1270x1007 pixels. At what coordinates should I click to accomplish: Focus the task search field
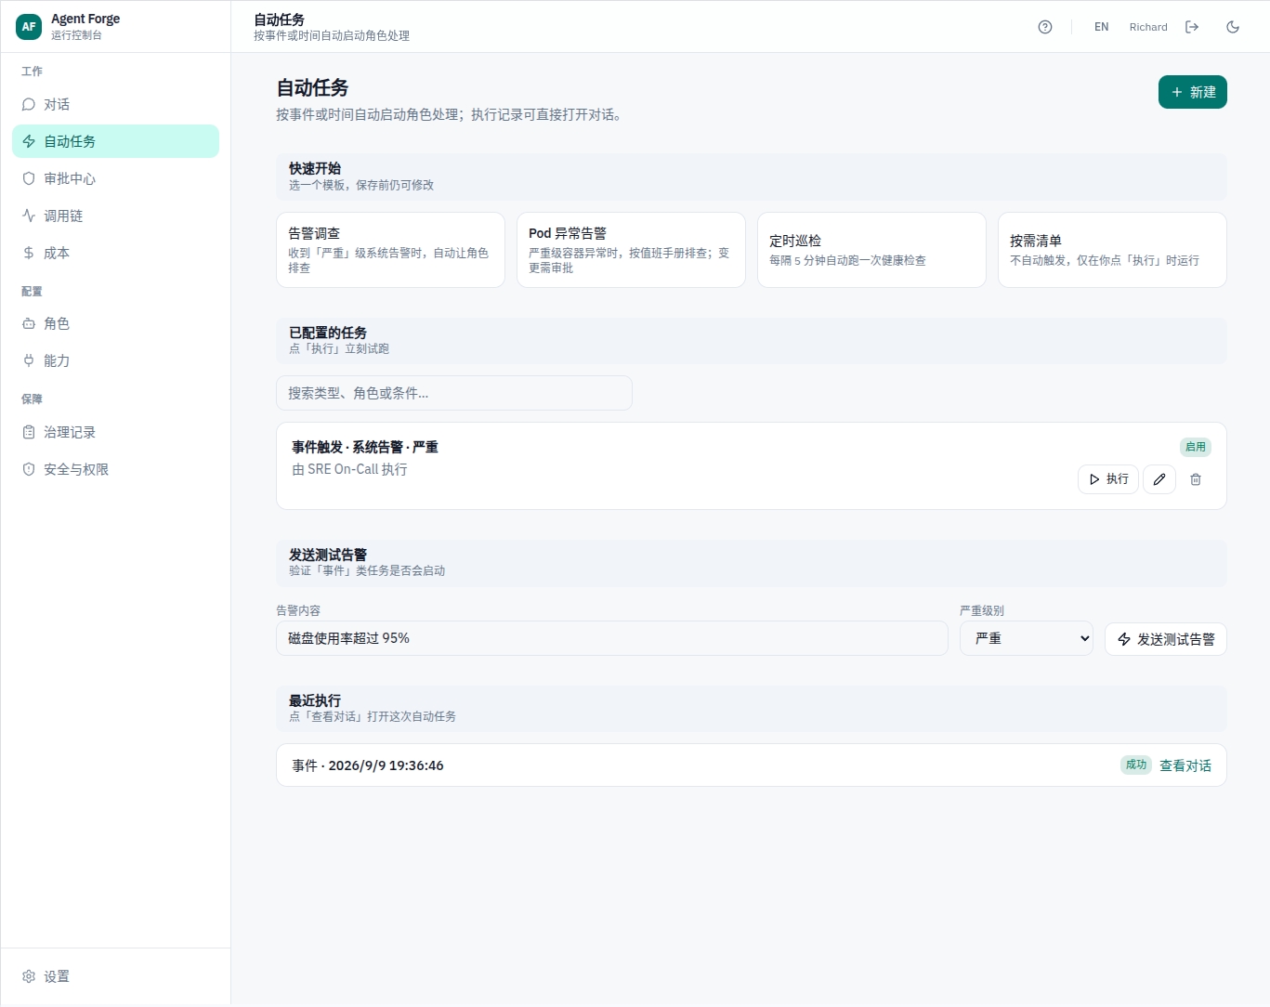point(454,393)
